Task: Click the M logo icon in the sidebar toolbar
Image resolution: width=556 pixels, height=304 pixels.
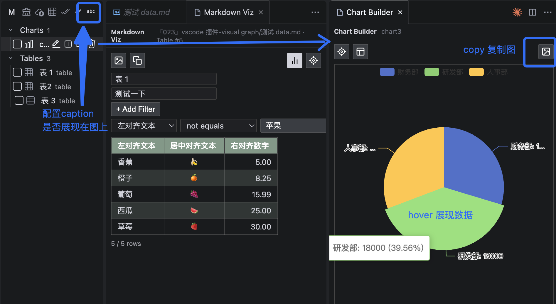Action: (x=11, y=12)
